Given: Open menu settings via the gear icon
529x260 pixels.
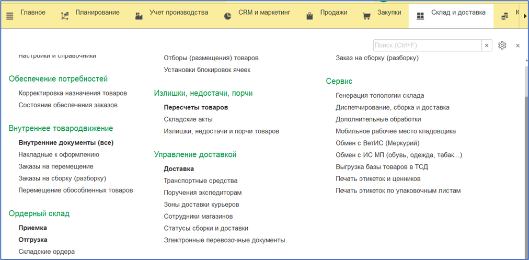Looking at the screenshot, I should 502,46.
